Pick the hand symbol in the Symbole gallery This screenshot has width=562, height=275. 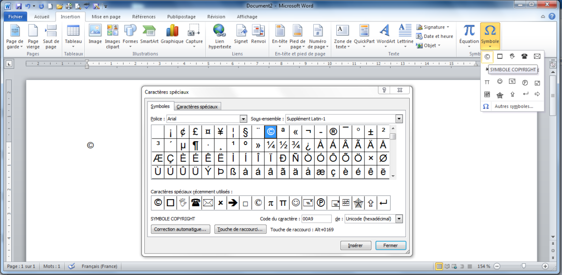tap(512, 56)
